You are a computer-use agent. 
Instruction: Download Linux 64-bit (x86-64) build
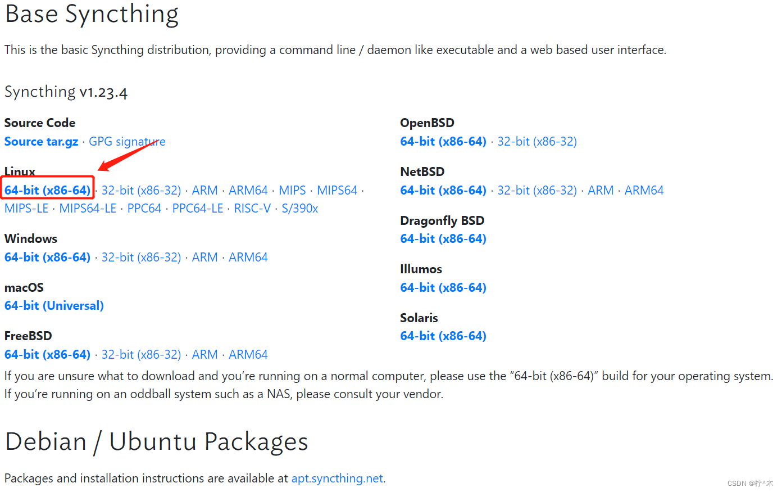tap(47, 191)
